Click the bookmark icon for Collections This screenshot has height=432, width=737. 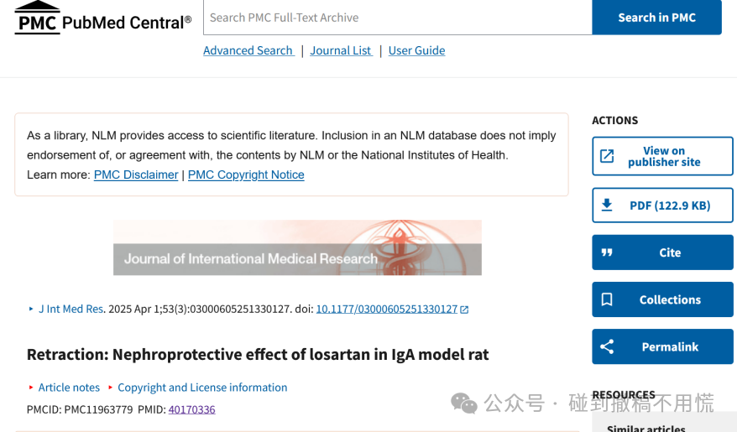607,299
